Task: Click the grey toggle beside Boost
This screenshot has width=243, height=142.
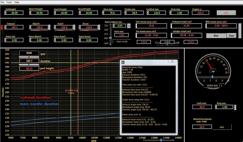Action: coord(99,27)
